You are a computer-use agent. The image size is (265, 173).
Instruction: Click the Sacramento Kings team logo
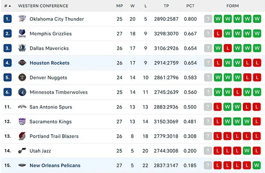point(22,121)
